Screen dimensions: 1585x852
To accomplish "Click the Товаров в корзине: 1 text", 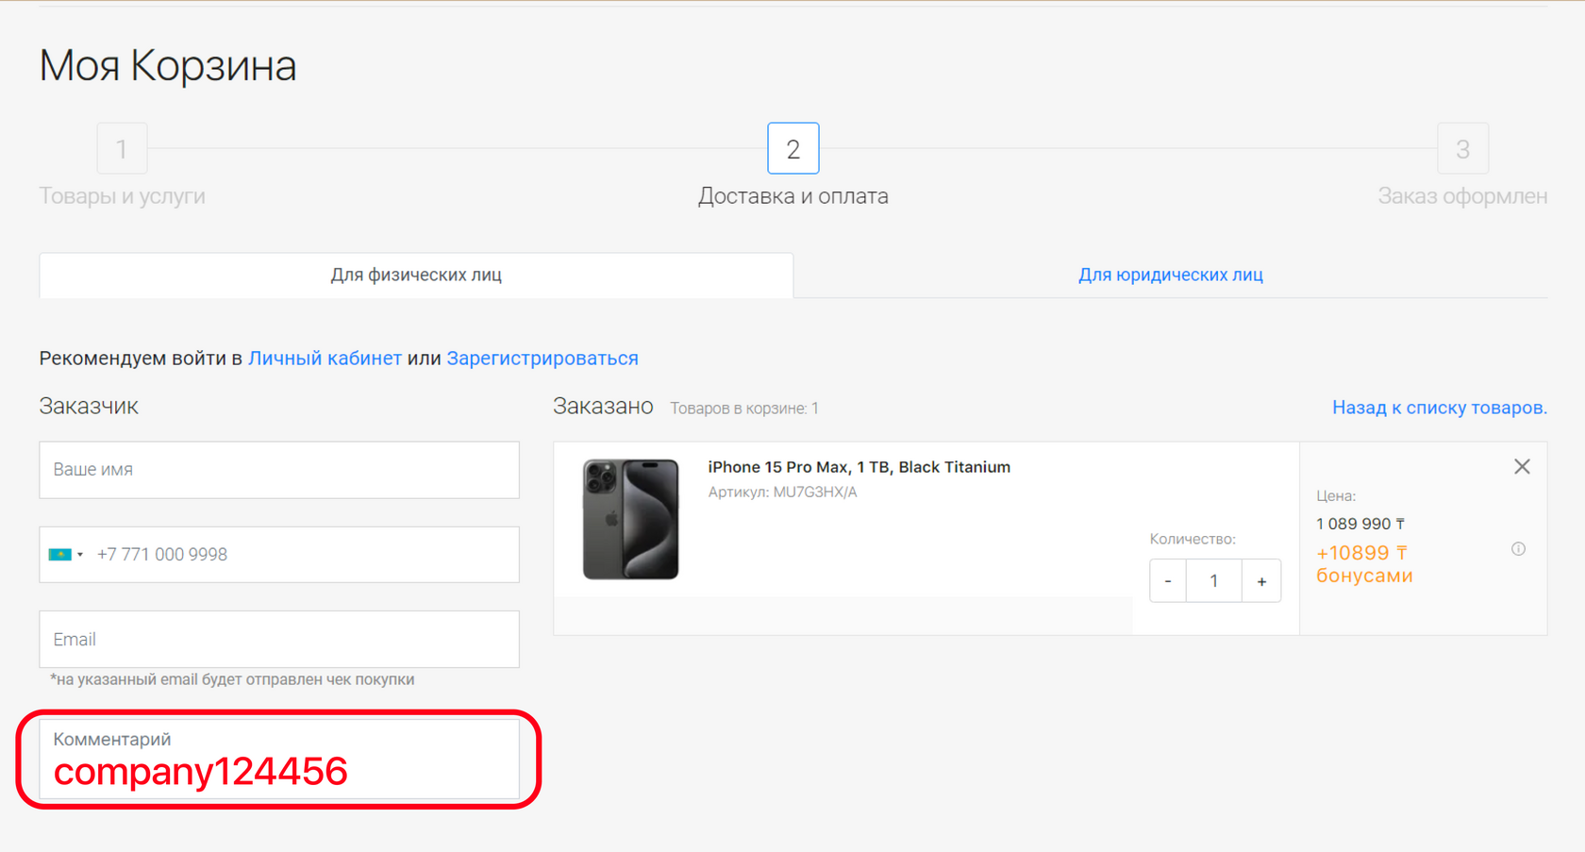I will [744, 409].
